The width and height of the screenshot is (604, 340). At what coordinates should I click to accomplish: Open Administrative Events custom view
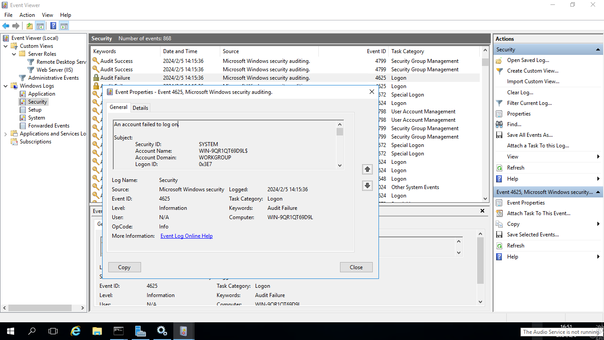(x=53, y=78)
